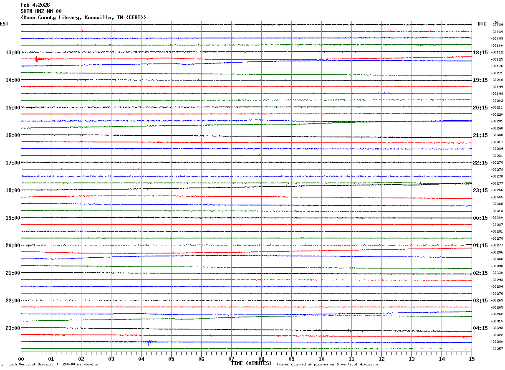This screenshot has height=370, width=505.
Task: Click the DC offset value -30248
Action: point(497,128)
